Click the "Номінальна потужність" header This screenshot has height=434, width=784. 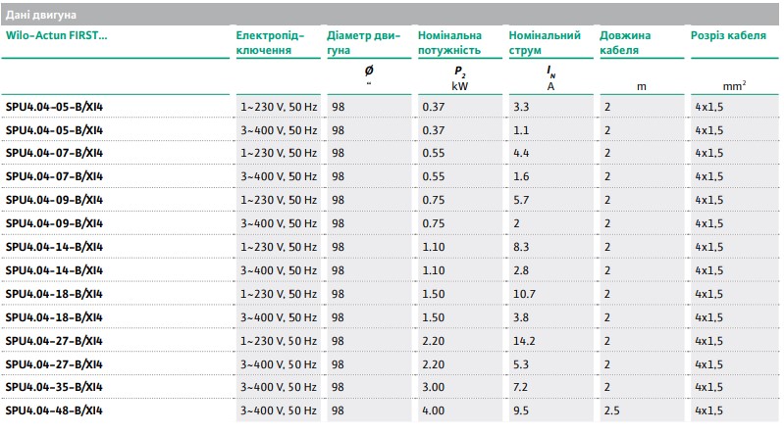click(449, 43)
